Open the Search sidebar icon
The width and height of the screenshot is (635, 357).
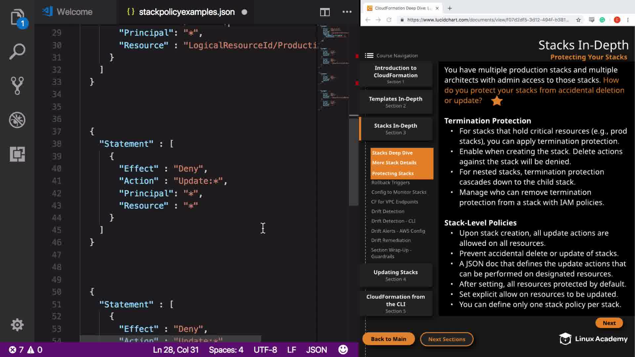pos(17,52)
